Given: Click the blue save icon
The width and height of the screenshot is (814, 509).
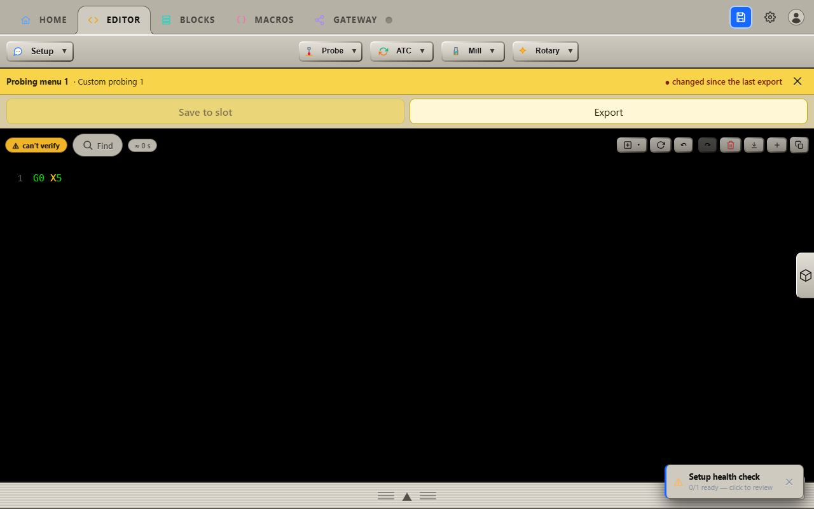Looking at the screenshot, I should coord(741,17).
